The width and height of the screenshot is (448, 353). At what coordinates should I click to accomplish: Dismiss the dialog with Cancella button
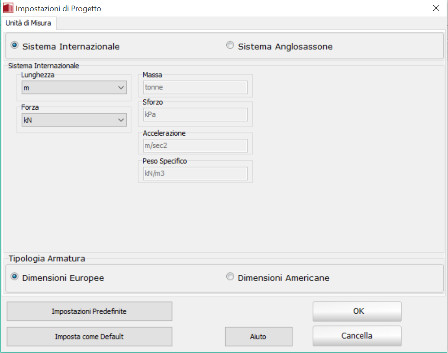point(357,336)
